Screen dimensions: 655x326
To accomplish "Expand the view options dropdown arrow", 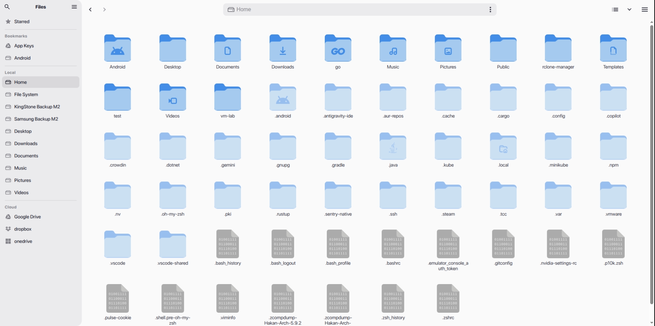I will pyautogui.click(x=629, y=10).
